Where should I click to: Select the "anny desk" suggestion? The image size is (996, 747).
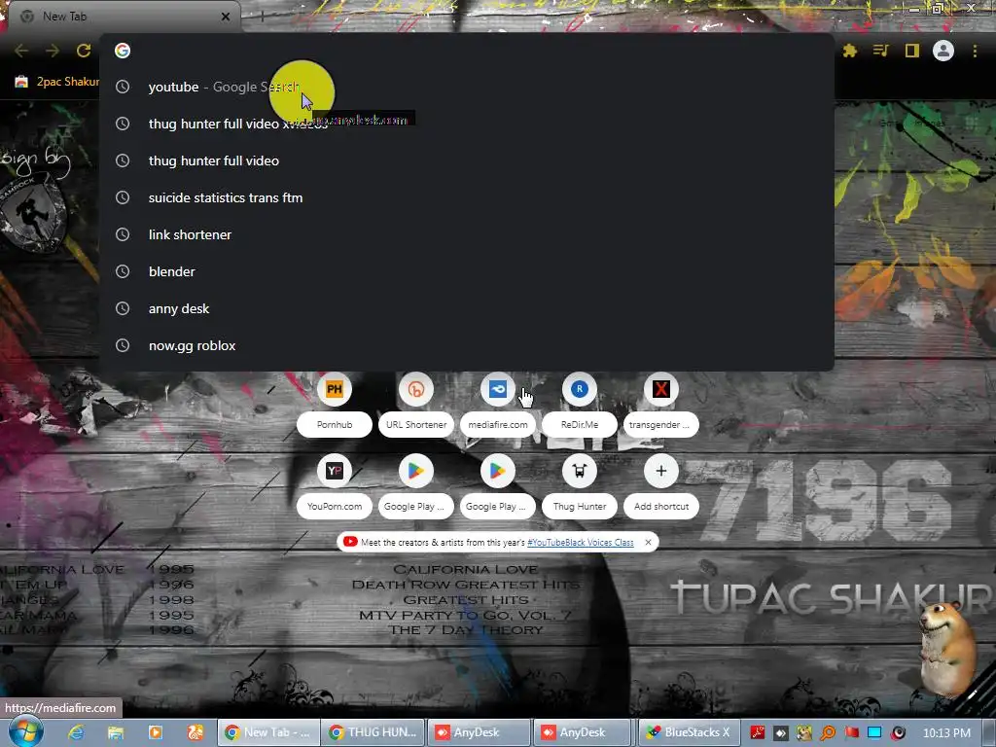(x=467, y=308)
